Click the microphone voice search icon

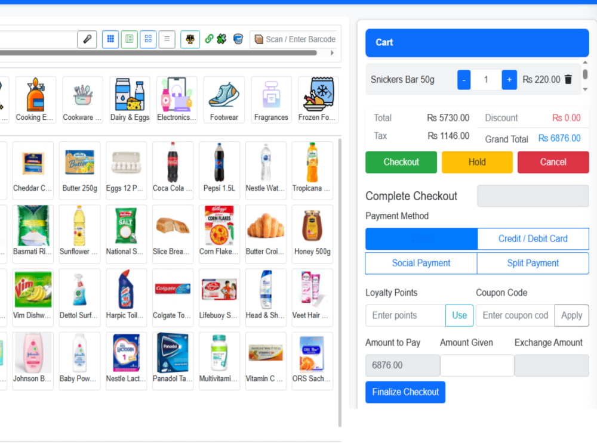coord(87,39)
